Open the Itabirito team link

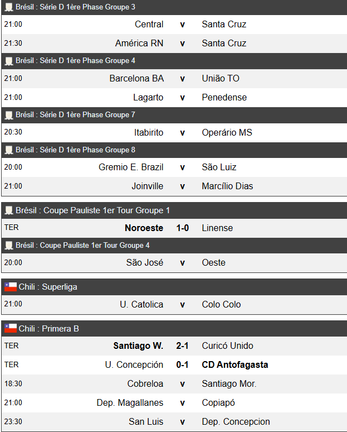pos(149,133)
